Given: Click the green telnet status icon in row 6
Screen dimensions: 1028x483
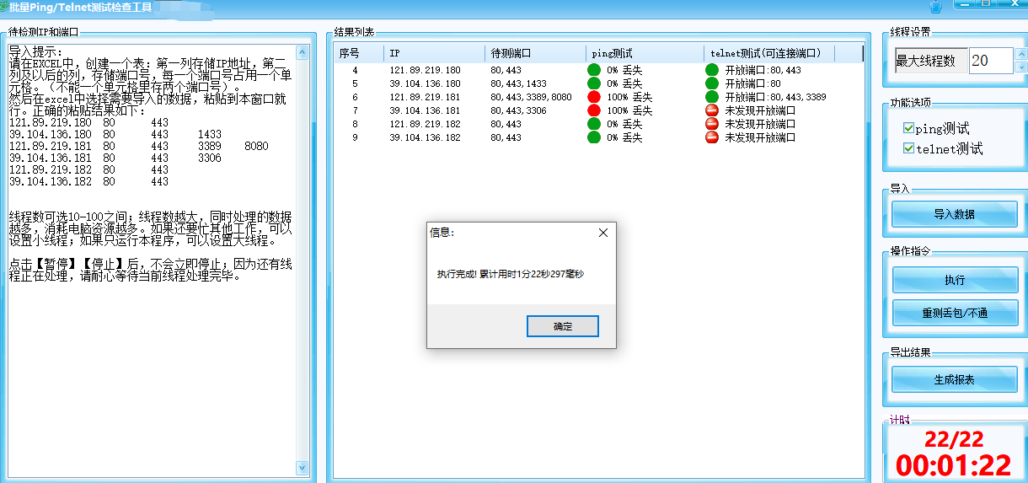Looking at the screenshot, I should (712, 98).
